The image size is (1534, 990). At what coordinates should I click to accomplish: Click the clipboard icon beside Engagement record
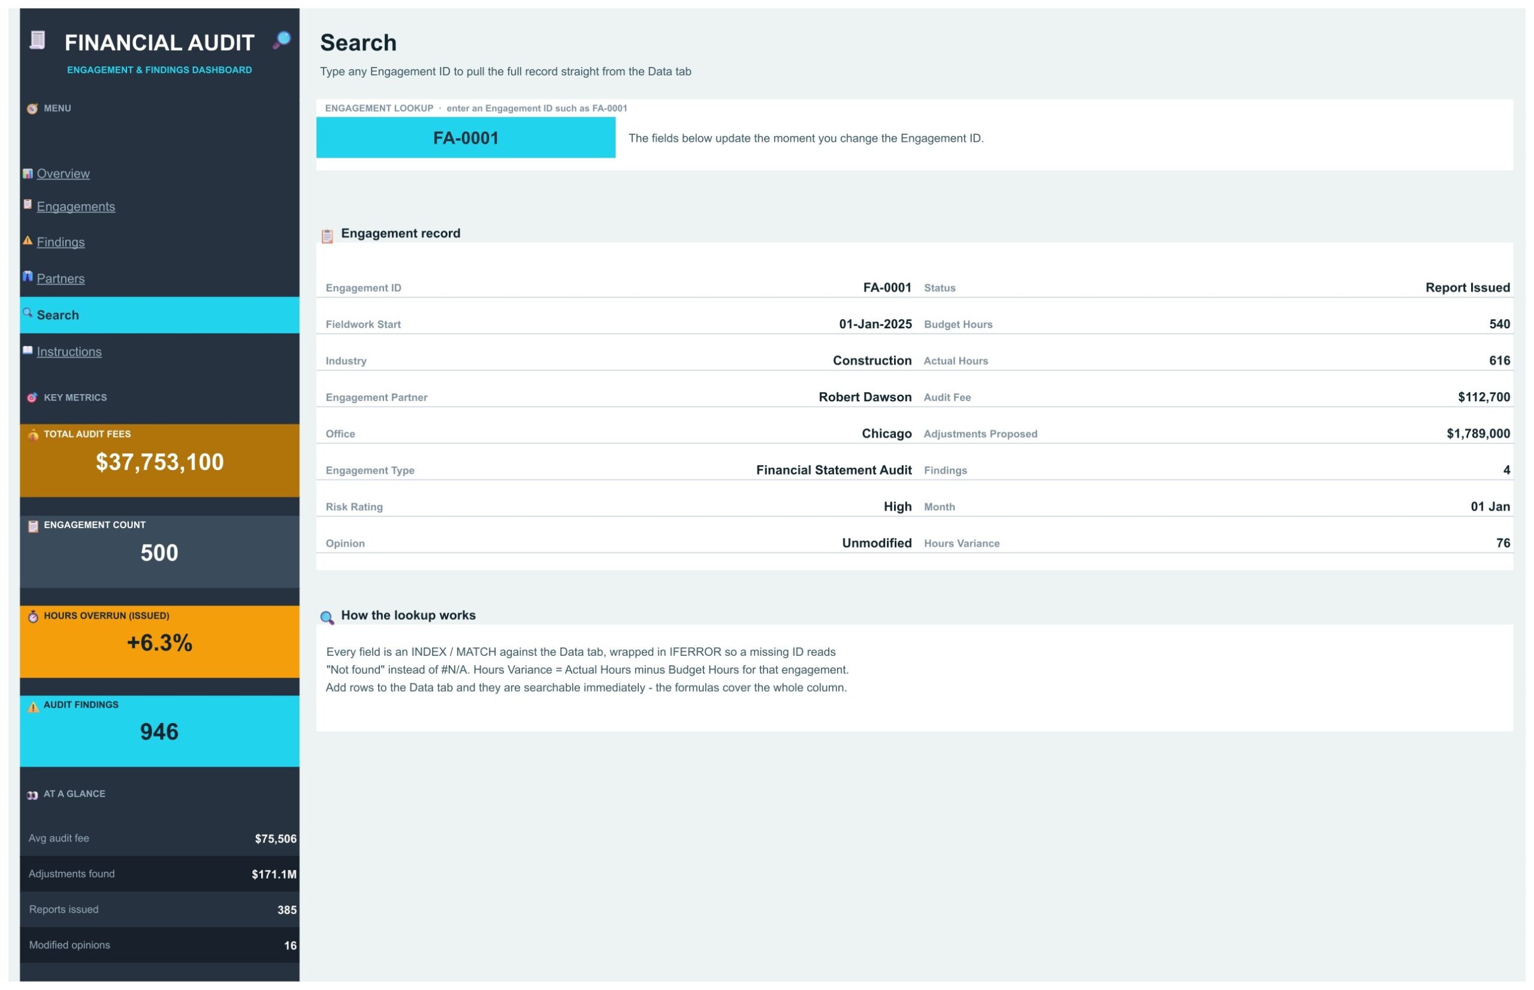[x=327, y=236]
